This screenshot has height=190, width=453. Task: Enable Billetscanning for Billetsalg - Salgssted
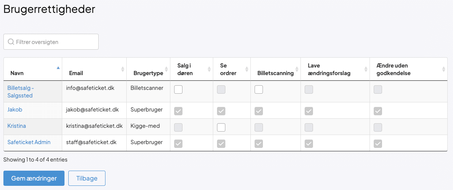(259, 90)
